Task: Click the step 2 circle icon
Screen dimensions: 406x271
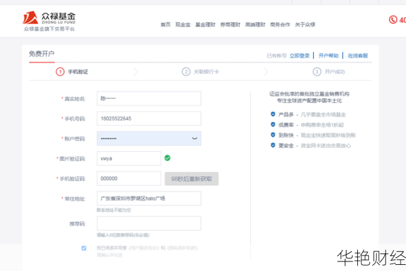Action: tap(186, 72)
